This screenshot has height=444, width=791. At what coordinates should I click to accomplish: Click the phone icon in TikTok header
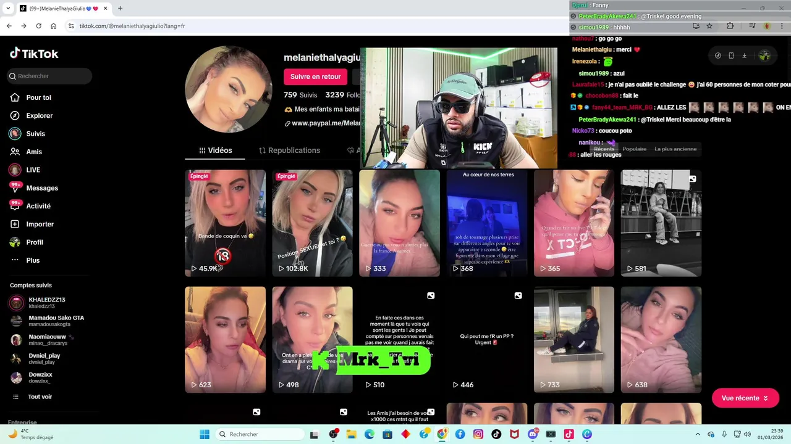731,55
